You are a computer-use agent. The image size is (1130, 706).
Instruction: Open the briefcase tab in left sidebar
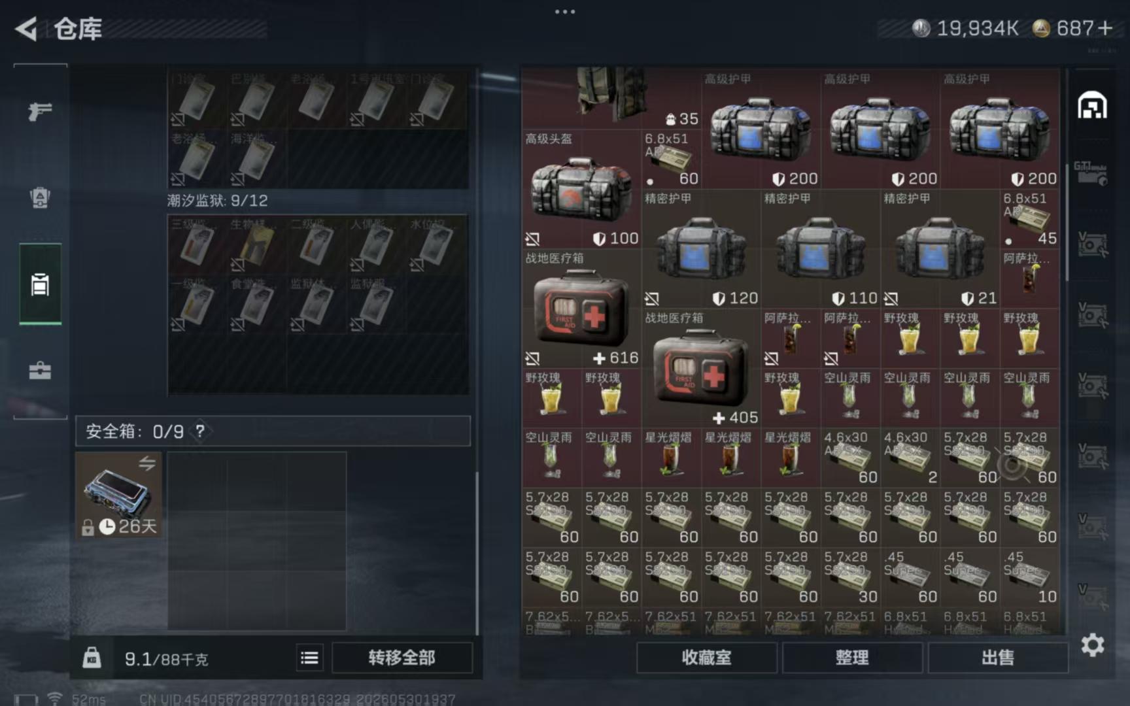[x=40, y=371]
